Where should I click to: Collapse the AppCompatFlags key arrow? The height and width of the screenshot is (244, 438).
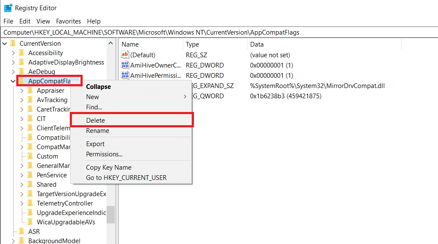pyautogui.click(x=13, y=81)
